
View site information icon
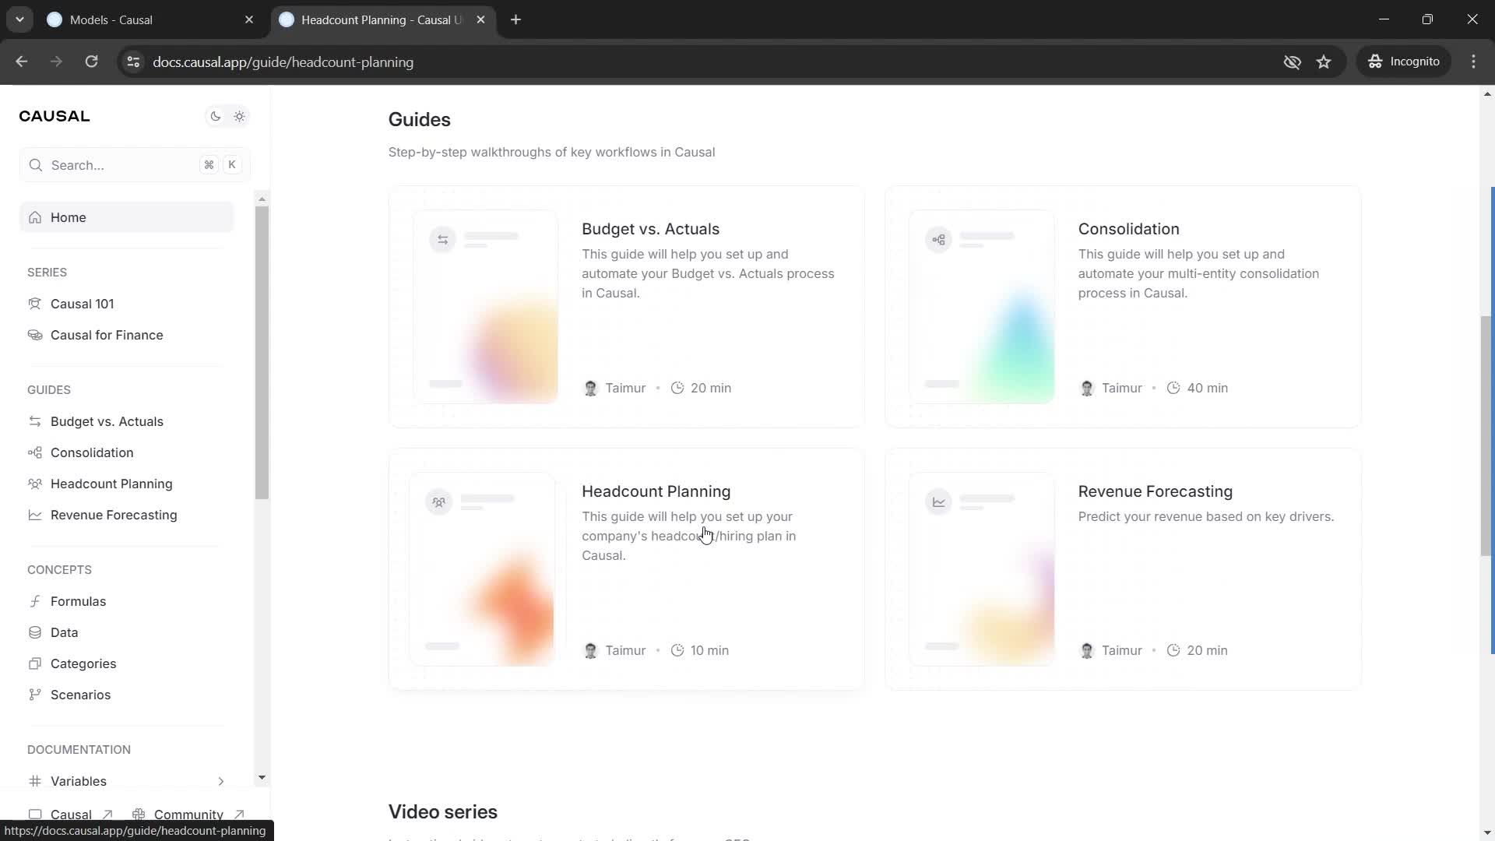coord(133,62)
